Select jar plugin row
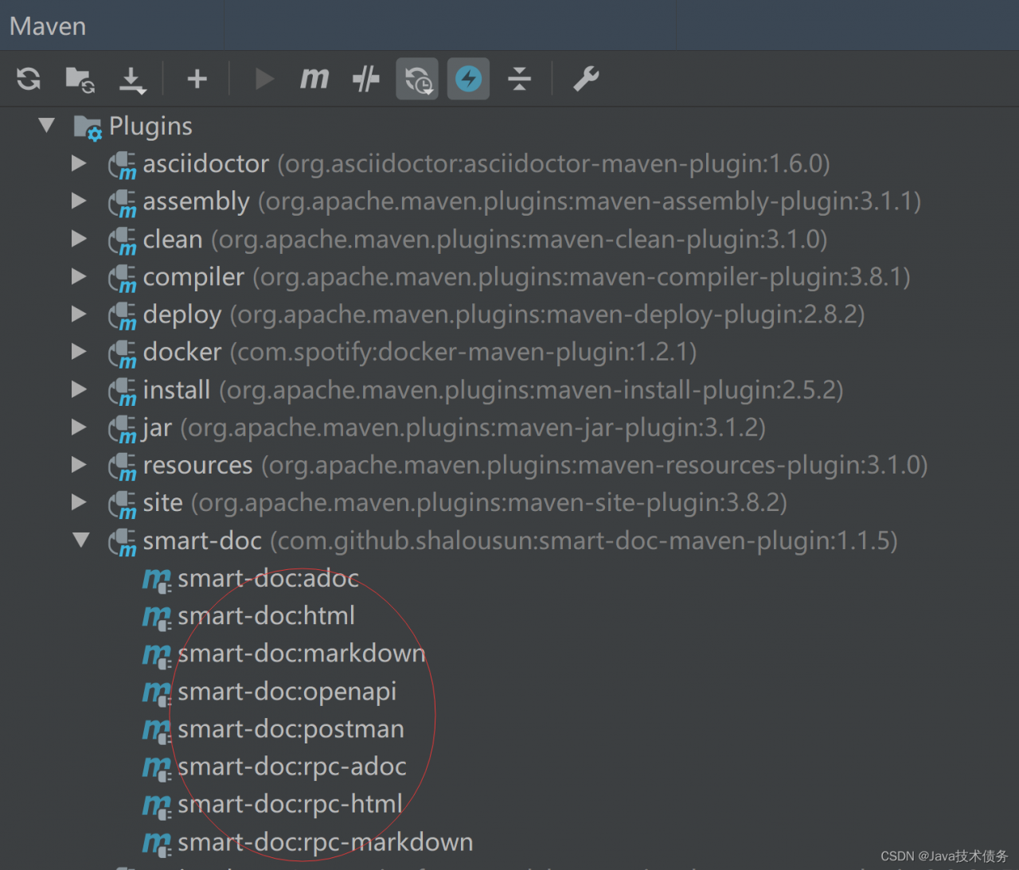The width and height of the screenshot is (1019, 870). (x=509, y=427)
